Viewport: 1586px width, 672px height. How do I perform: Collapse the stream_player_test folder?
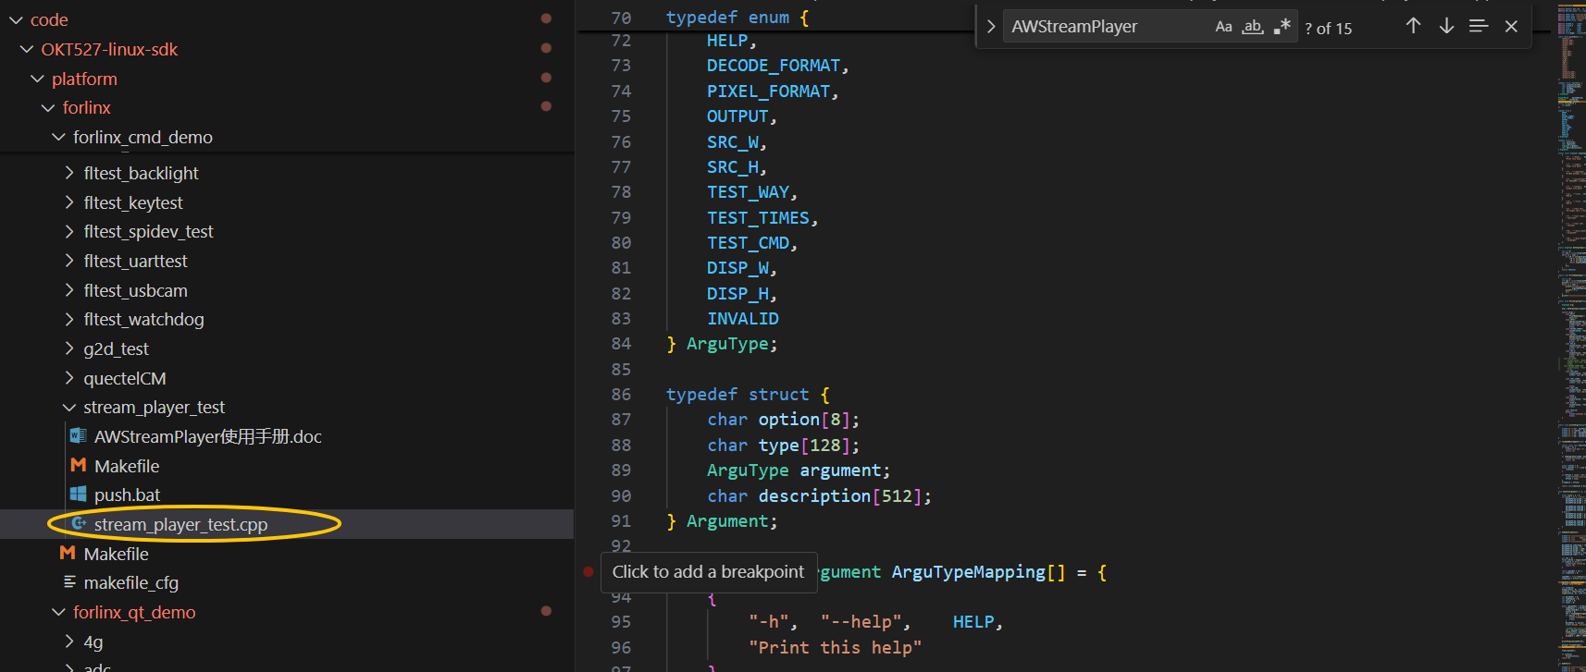pos(69,407)
